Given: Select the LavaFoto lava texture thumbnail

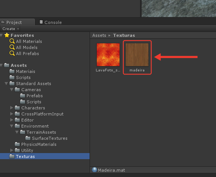Looking at the screenshot, I should tap(108, 55).
